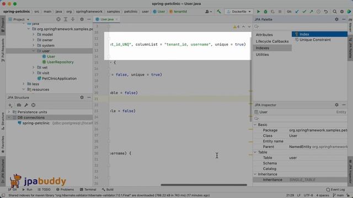Screen dimensions: 353x198
Task: Hide the JPA Inspector panel
Action: tap(344, 105)
